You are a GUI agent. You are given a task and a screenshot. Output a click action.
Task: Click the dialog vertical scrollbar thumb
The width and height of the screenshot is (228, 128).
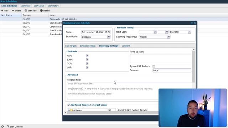pos(193,67)
